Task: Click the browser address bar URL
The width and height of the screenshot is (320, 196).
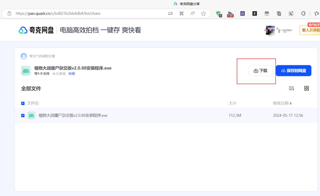Action: pos(58,13)
